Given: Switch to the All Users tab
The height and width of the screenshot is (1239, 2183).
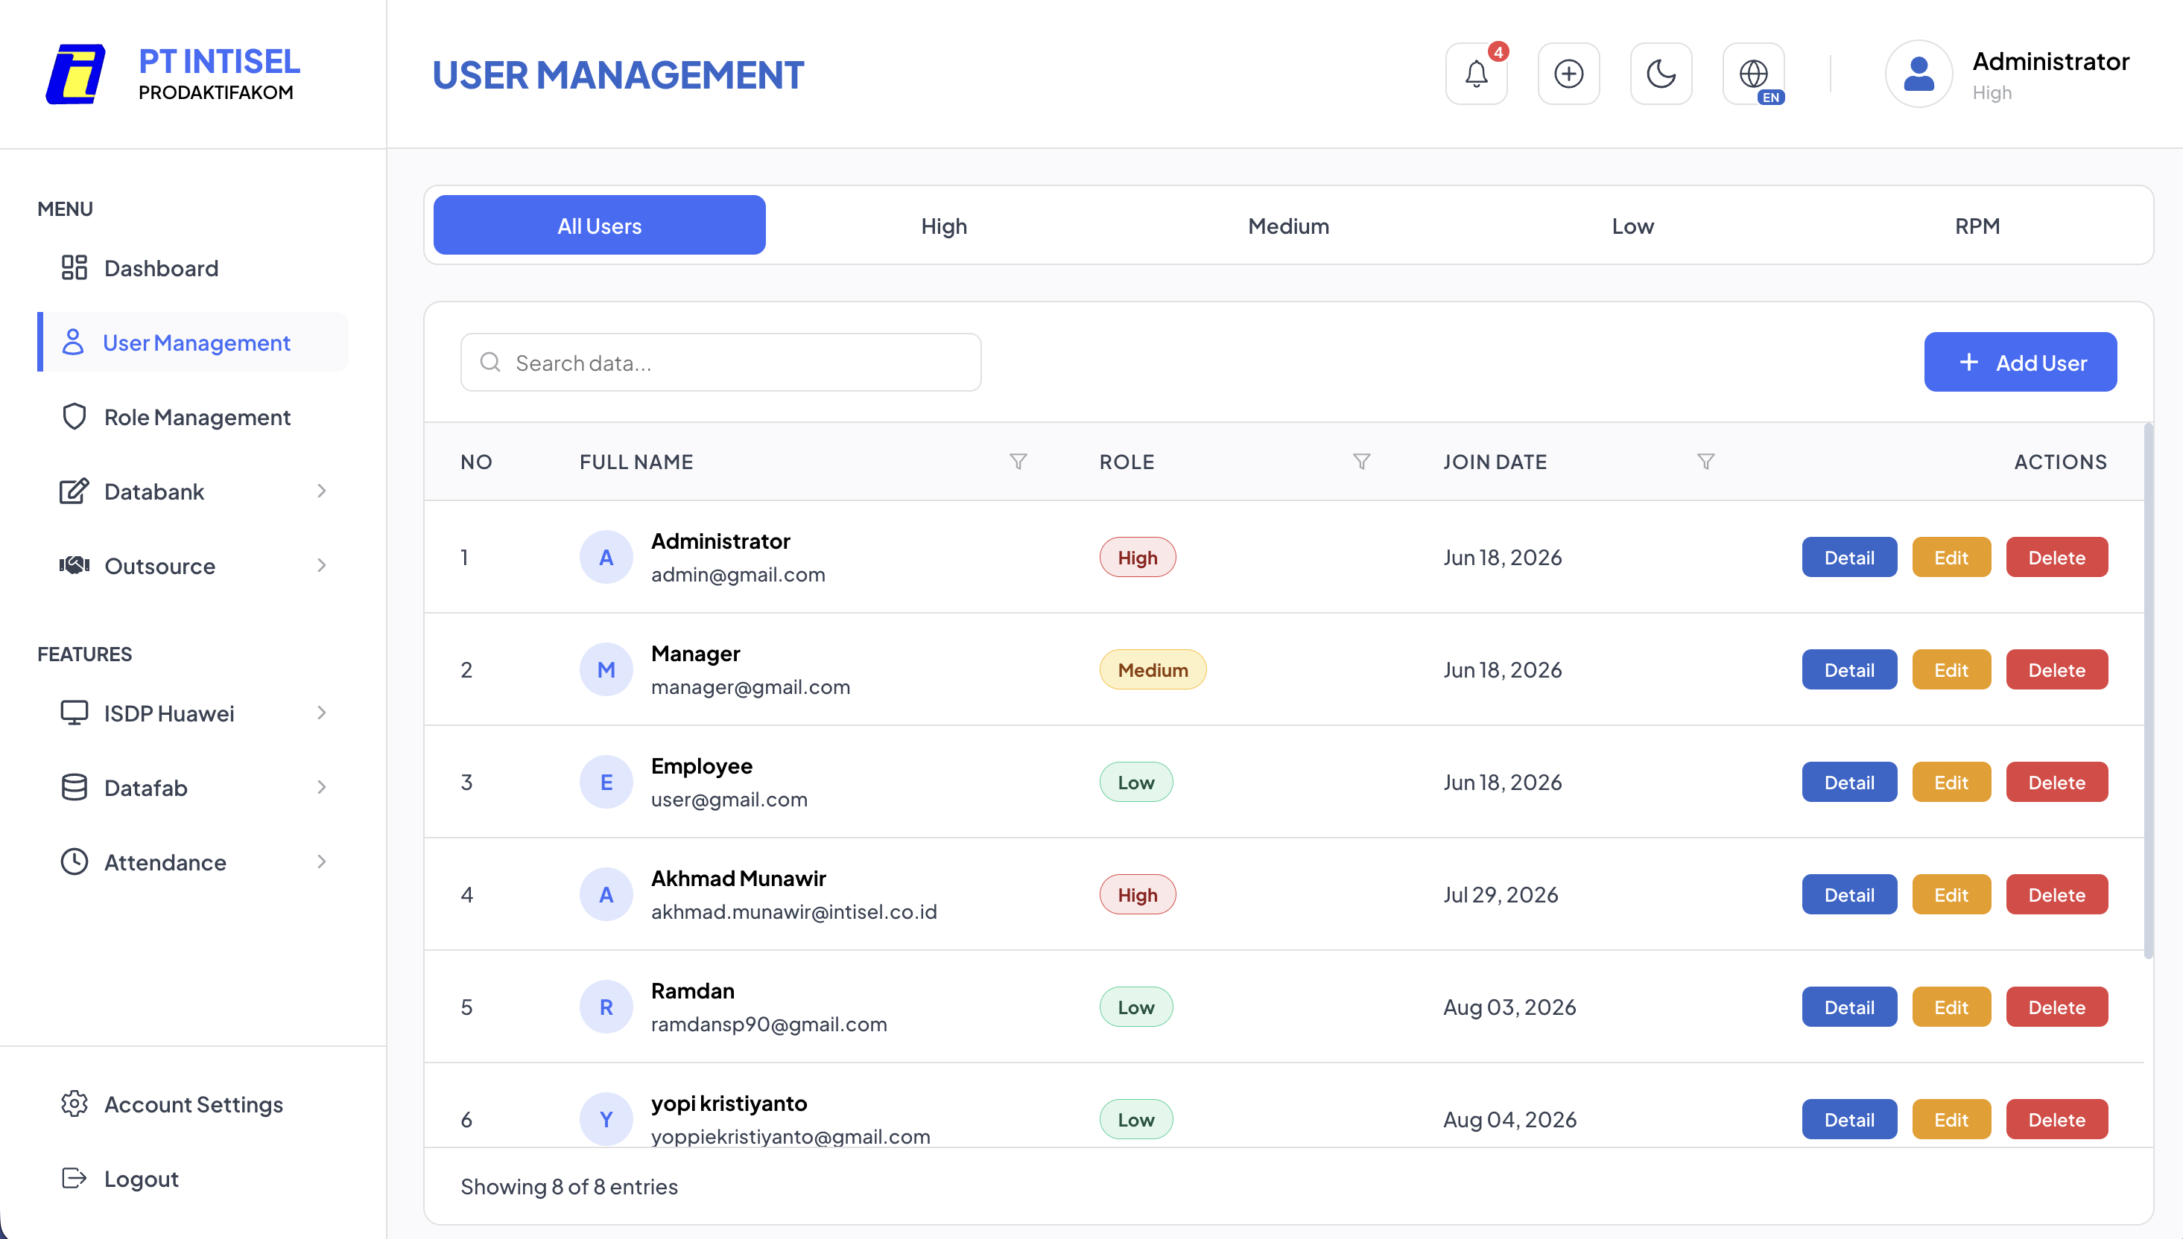Looking at the screenshot, I should point(599,226).
